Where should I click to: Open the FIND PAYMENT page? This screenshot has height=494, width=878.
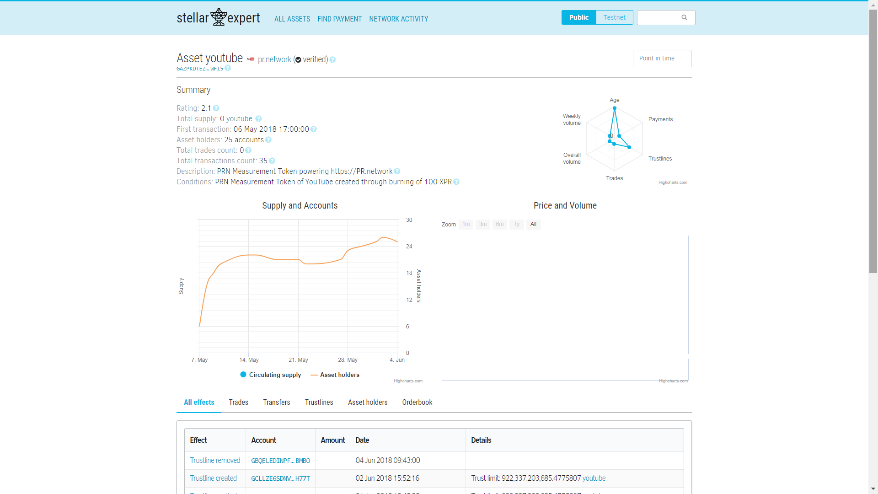pos(339,19)
